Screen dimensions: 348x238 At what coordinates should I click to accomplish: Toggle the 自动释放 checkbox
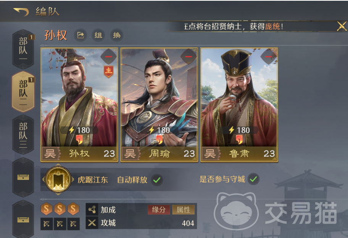tap(157, 180)
